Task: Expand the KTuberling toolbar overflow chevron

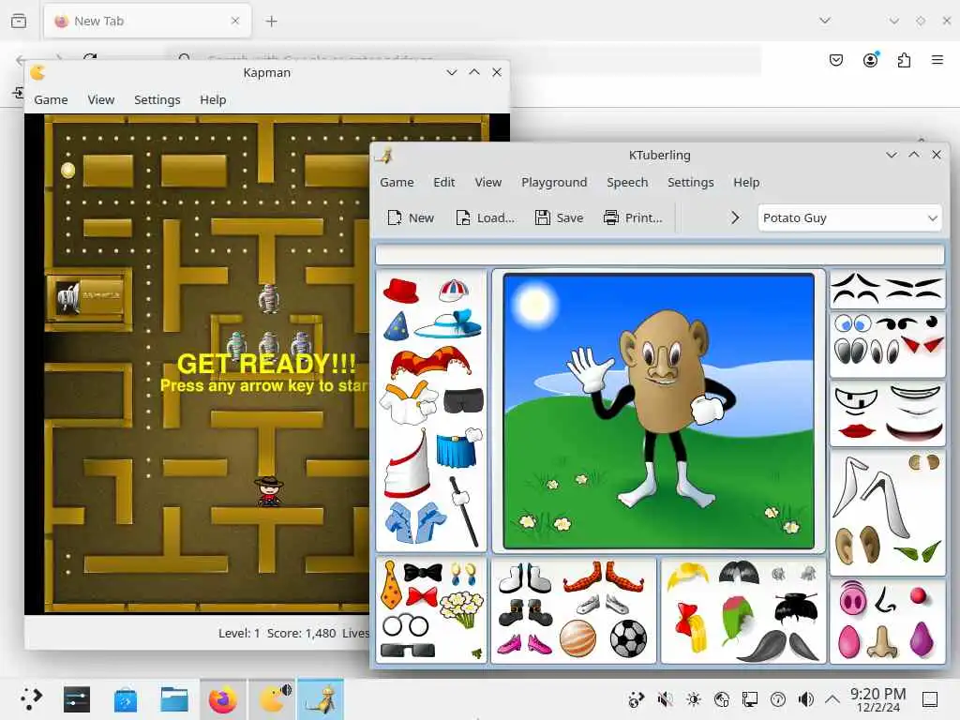Action: 735,217
